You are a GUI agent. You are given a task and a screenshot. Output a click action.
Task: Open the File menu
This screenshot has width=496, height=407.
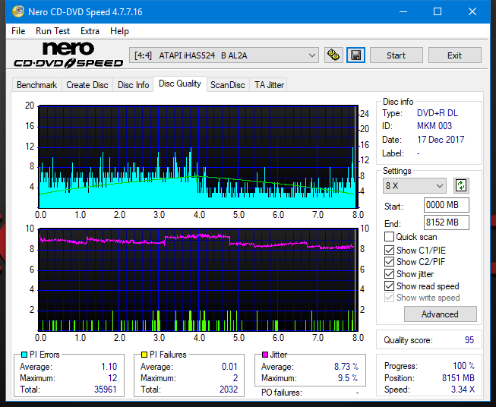(18, 31)
